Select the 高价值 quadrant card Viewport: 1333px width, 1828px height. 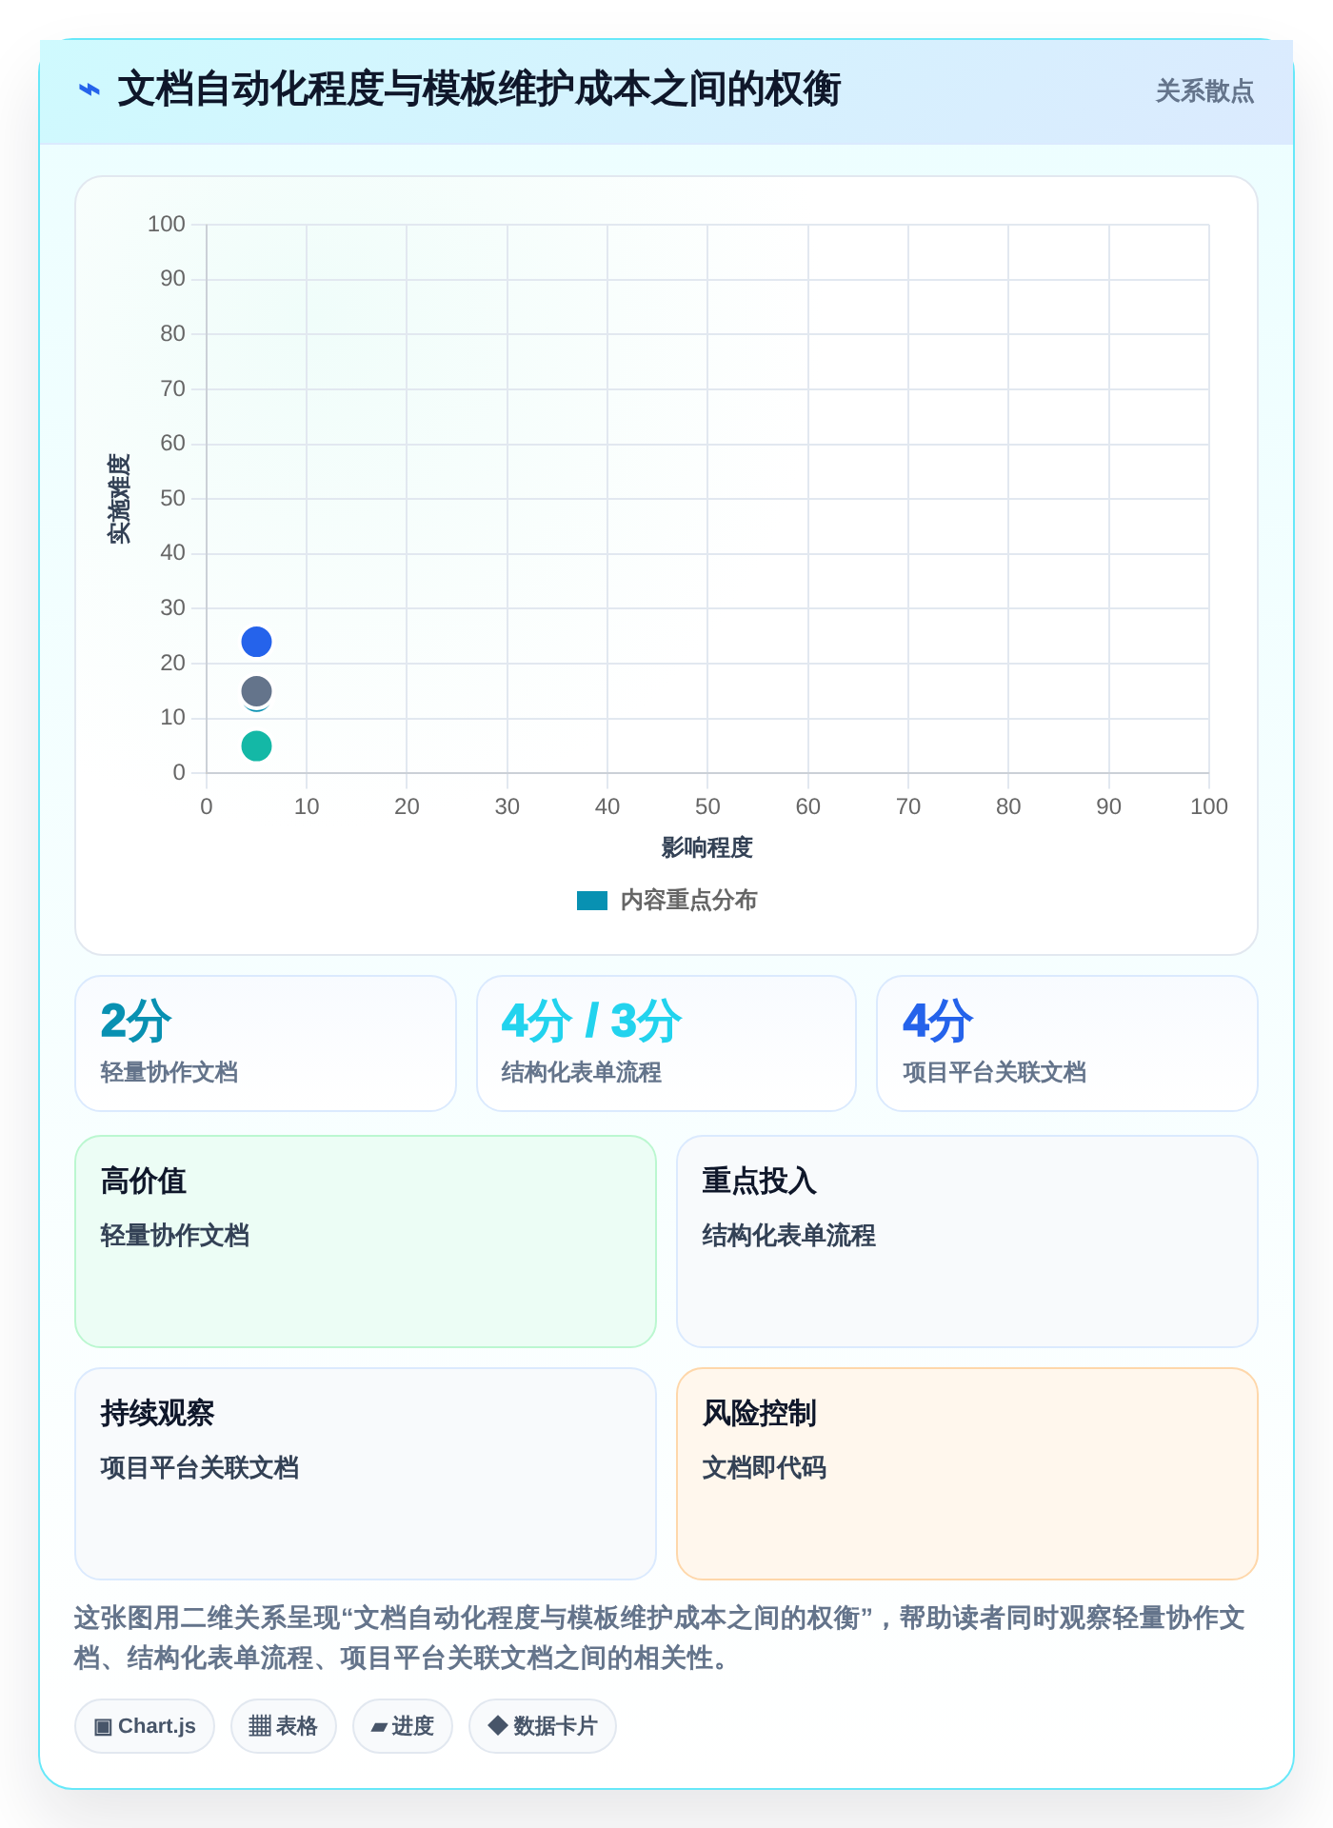click(366, 1242)
